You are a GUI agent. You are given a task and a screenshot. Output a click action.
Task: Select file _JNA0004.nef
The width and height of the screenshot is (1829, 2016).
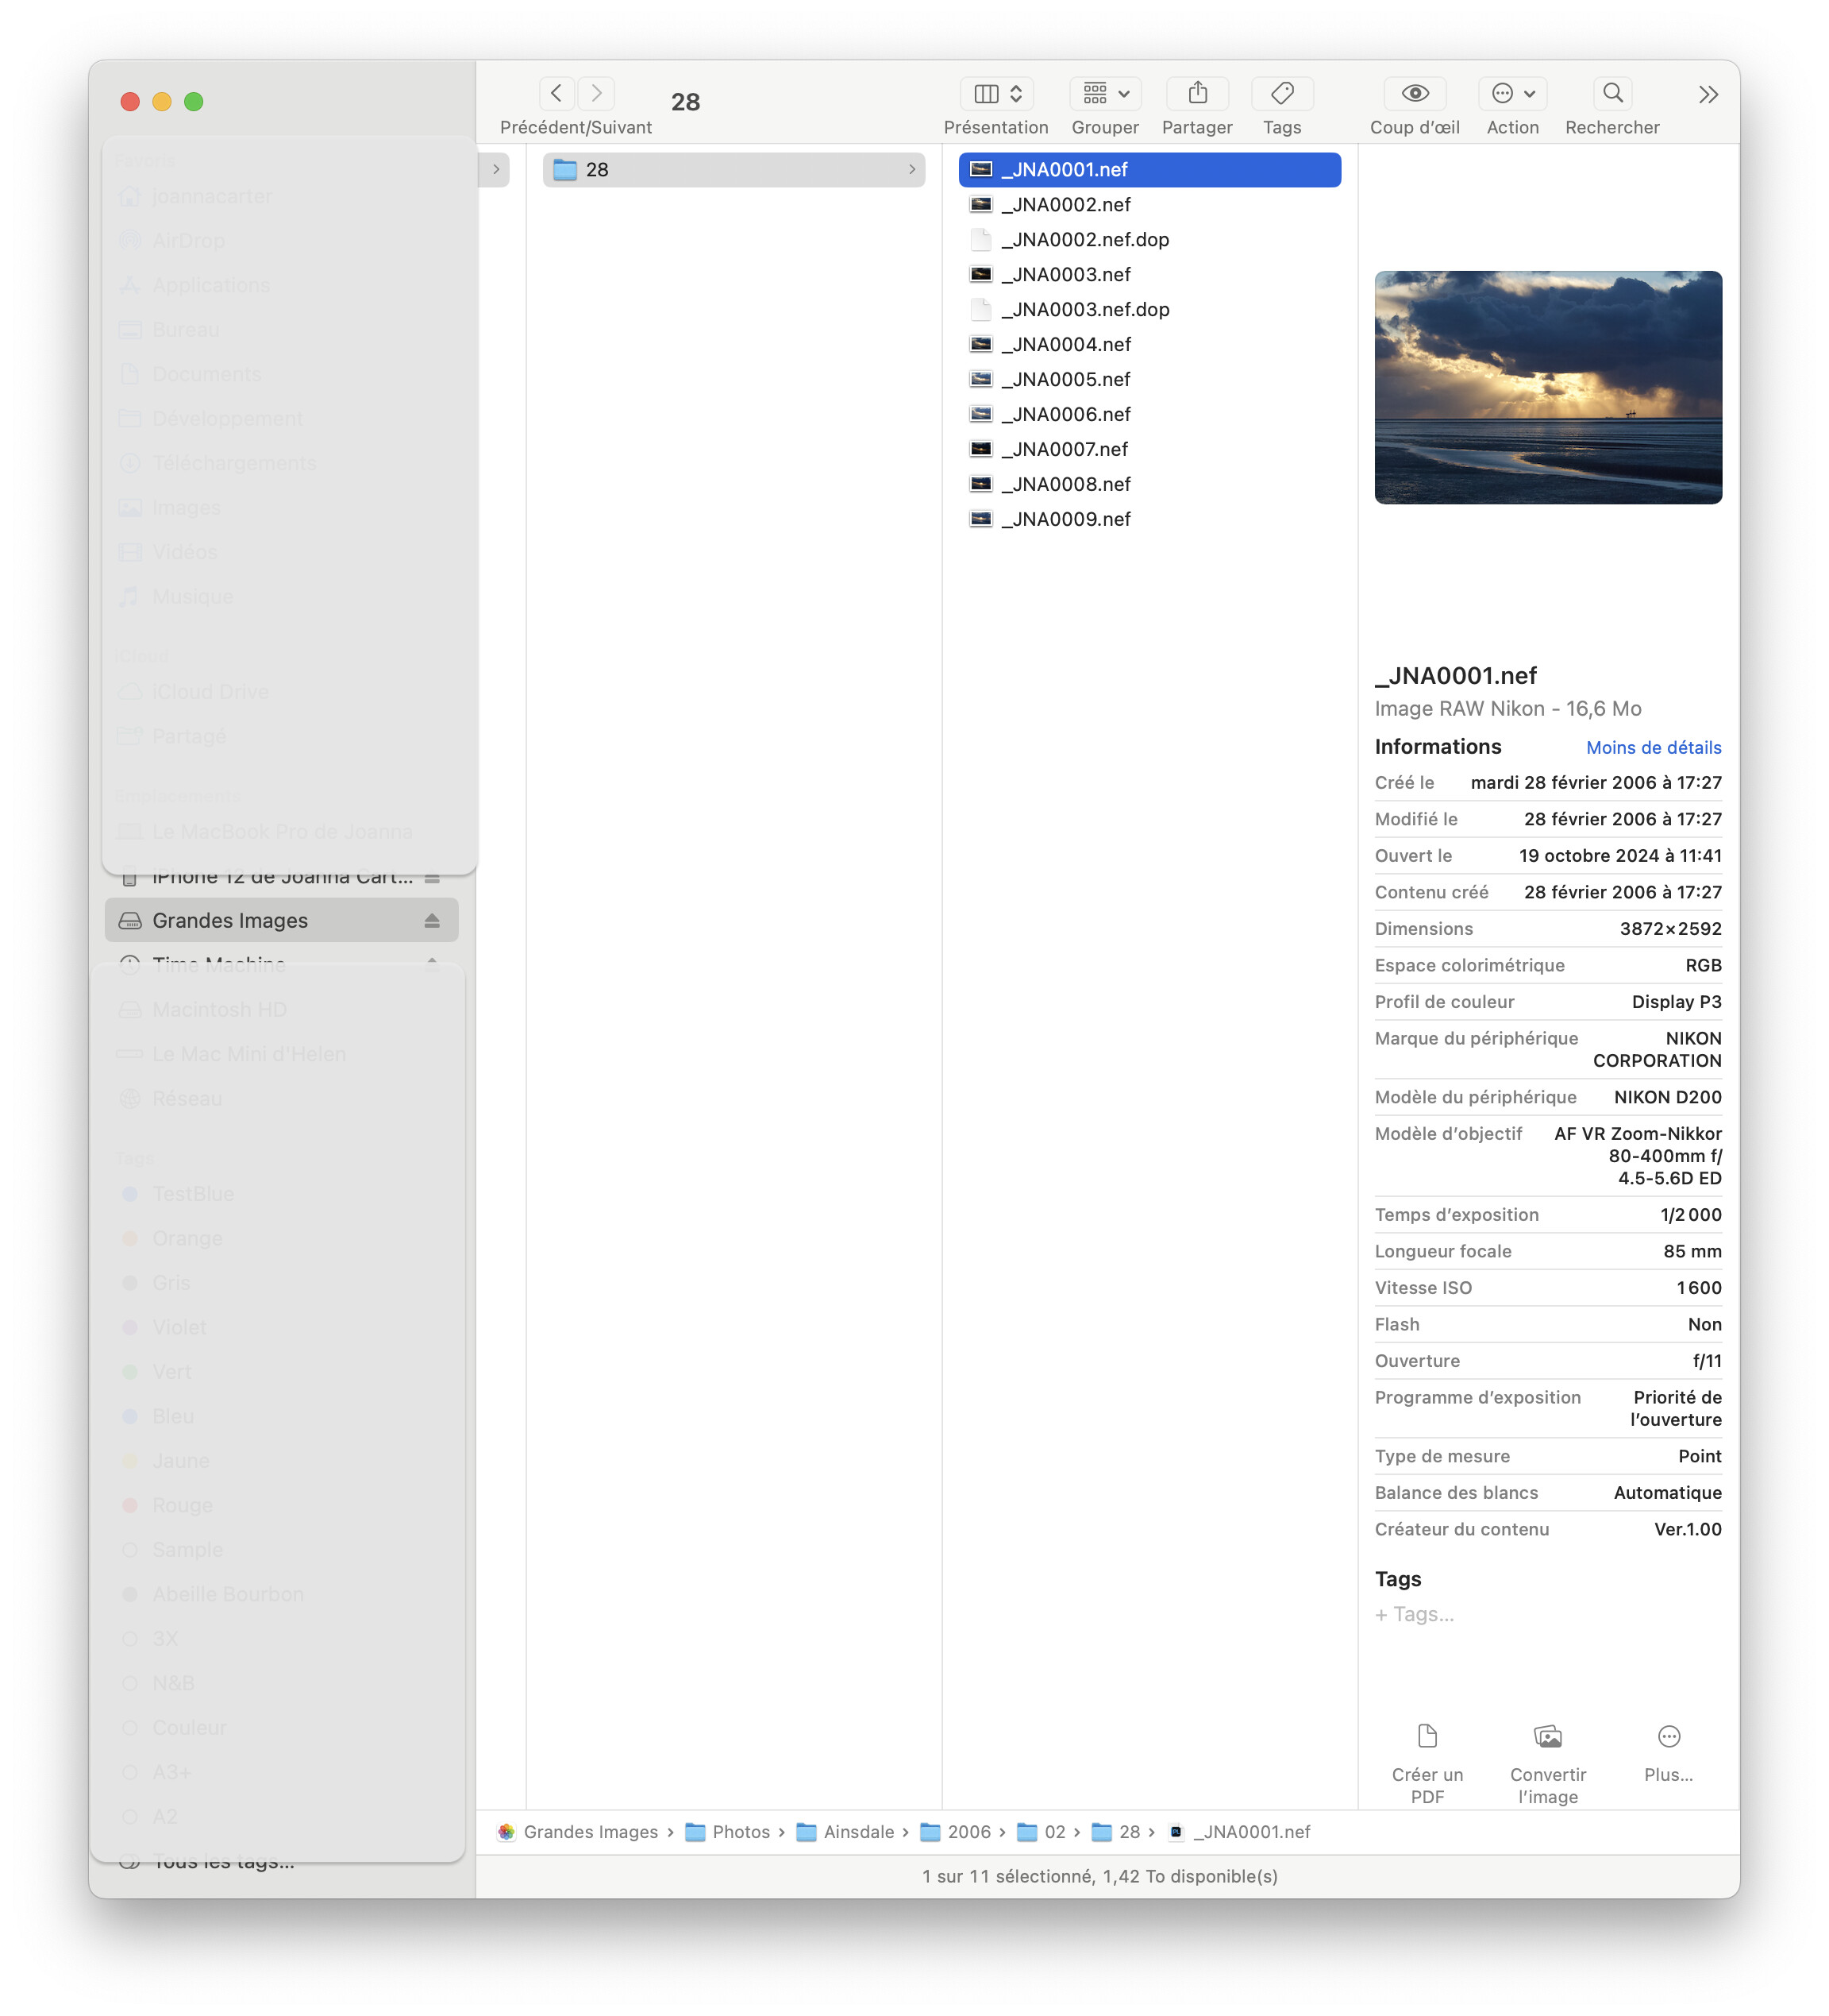click(1149, 345)
